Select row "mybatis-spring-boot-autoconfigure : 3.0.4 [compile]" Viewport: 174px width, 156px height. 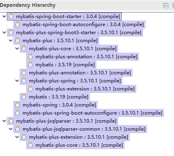pyautogui.click(x=79, y=25)
